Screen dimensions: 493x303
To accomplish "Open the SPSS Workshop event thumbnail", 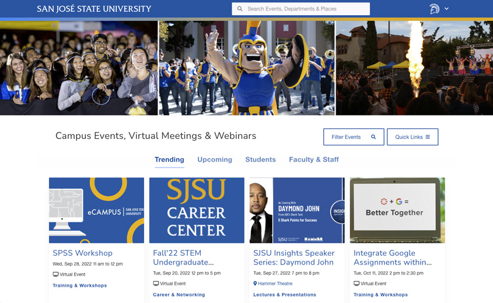I will (96, 210).
